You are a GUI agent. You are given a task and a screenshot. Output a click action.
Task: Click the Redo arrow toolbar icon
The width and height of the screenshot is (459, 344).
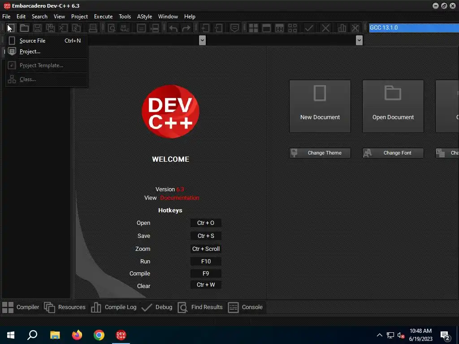coord(186,28)
